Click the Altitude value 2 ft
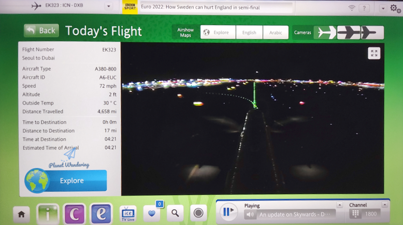This screenshot has width=403, height=225. [x=113, y=95]
